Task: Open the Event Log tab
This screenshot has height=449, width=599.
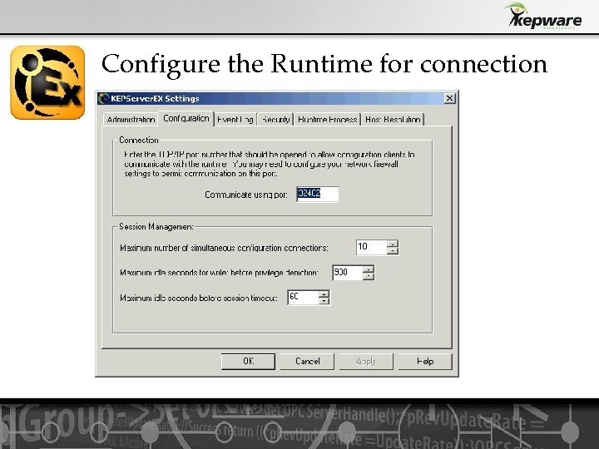Action: coord(235,120)
